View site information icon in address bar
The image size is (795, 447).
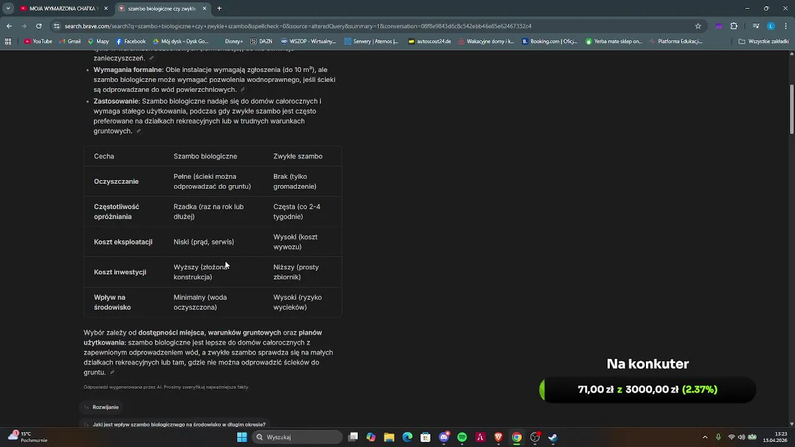pos(57,26)
